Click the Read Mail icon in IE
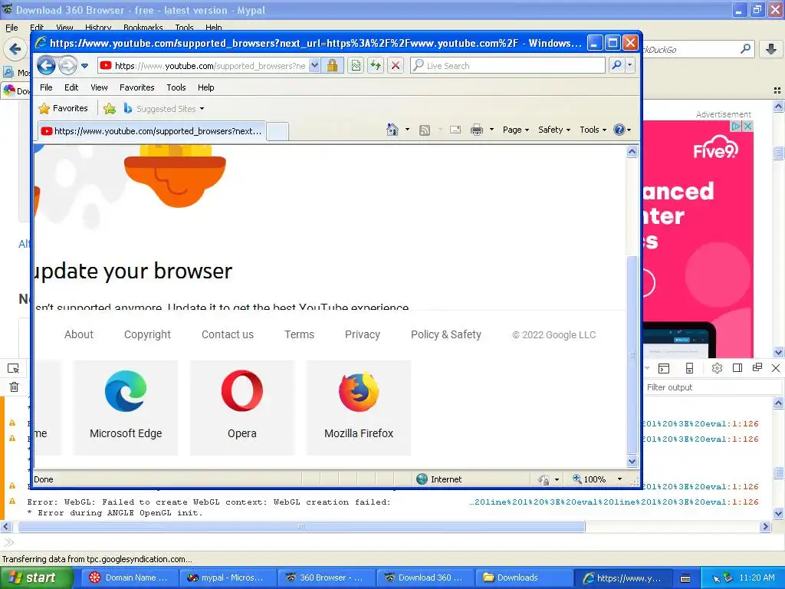The height and width of the screenshot is (589, 785). tap(455, 130)
